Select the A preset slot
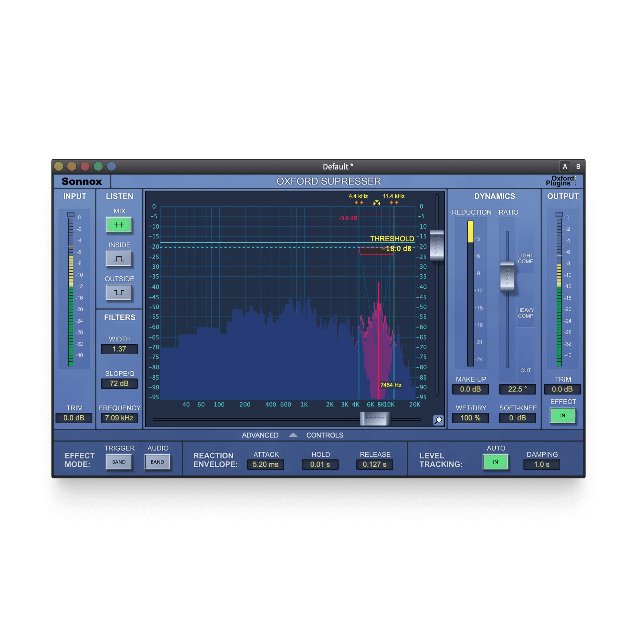The height and width of the screenshot is (637, 637). tap(565, 167)
